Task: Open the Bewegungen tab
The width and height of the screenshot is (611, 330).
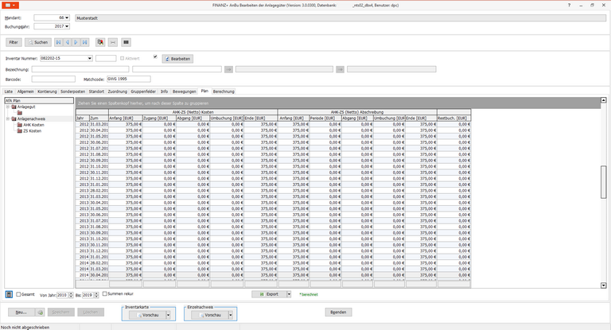Action: [x=185, y=91]
